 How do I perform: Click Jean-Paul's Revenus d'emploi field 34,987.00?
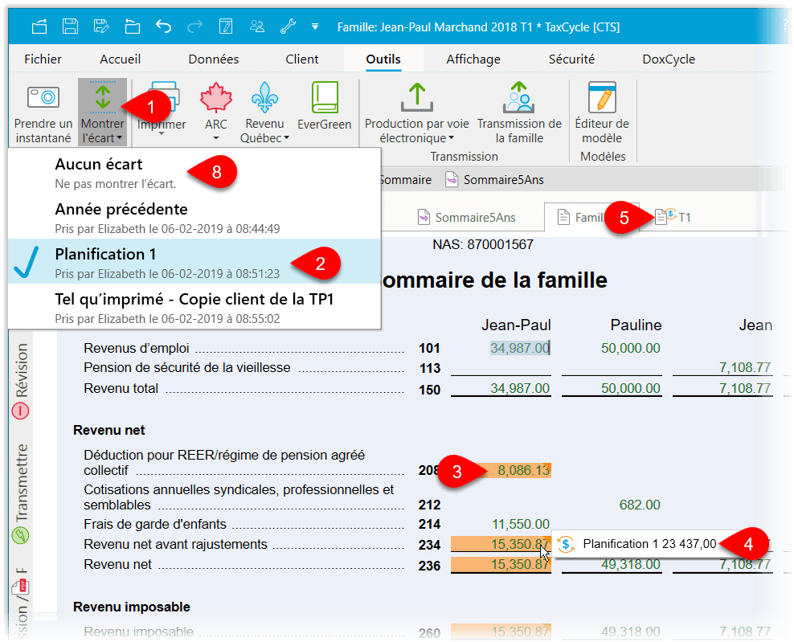click(520, 348)
